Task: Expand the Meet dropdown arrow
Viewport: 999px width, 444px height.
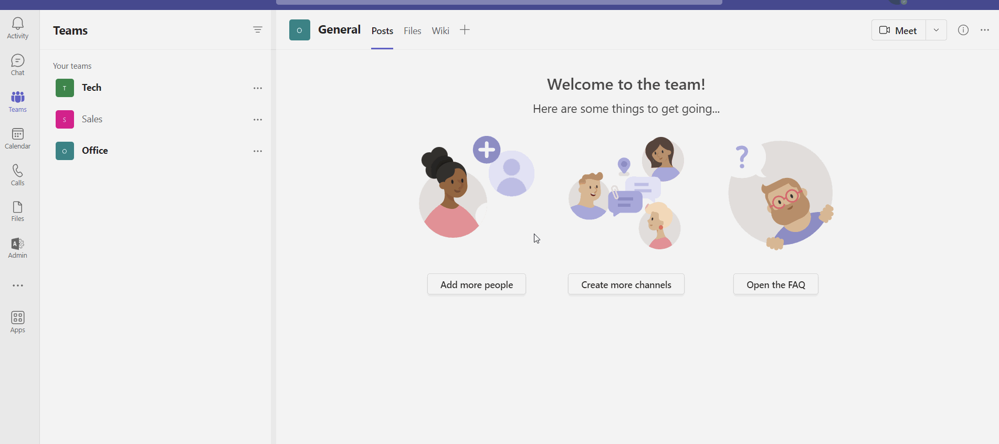Action: (x=936, y=30)
